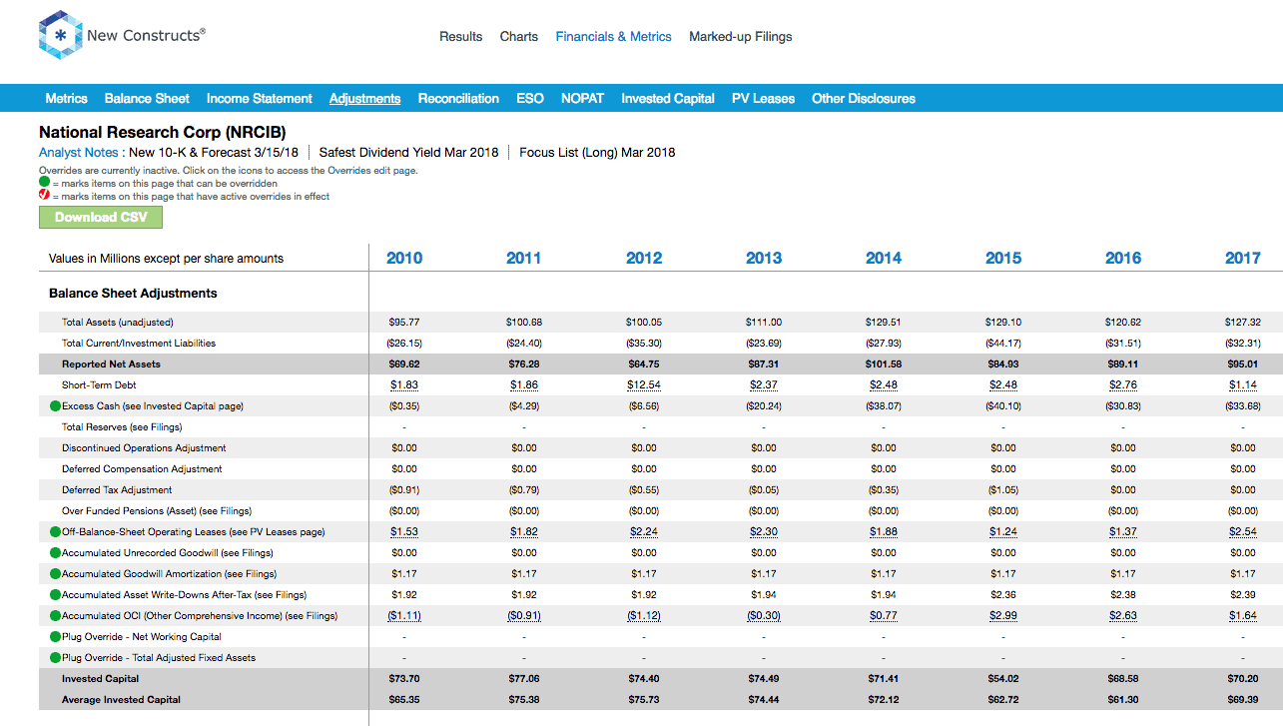Click Focus List (Long) Mar 2018 text
This screenshot has height=726, width=1283.
click(597, 153)
